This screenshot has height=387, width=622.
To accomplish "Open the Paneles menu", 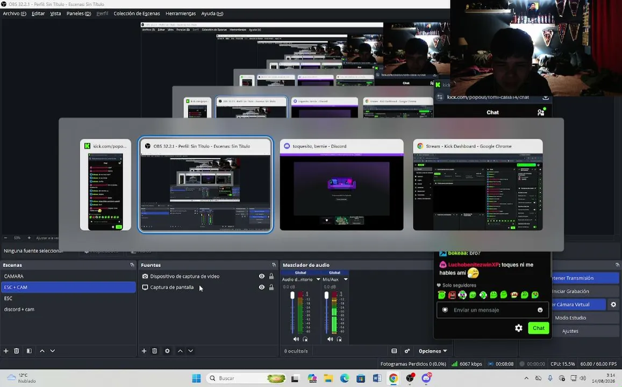I will click(78, 13).
